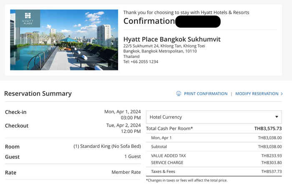Screen dimensions: 292x185
Task: Open the PRINT CONFIRMATION link
Action: click(206, 94)
